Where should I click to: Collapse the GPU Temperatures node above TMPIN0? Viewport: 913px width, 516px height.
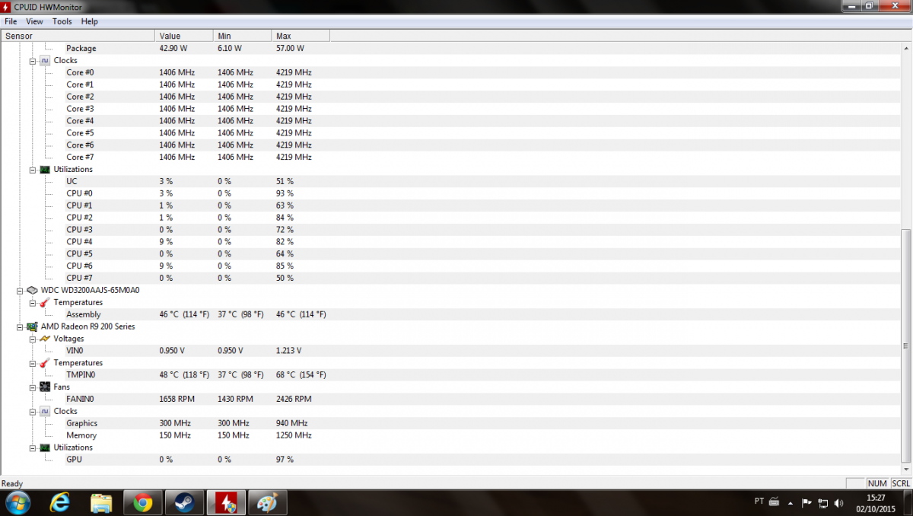[33, 362]
